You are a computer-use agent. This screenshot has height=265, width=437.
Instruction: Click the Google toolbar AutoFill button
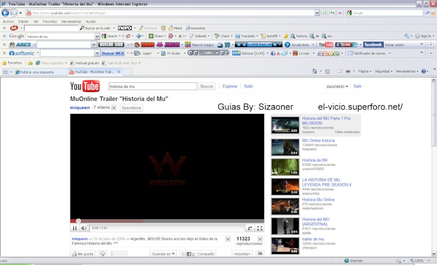[269, 36]
